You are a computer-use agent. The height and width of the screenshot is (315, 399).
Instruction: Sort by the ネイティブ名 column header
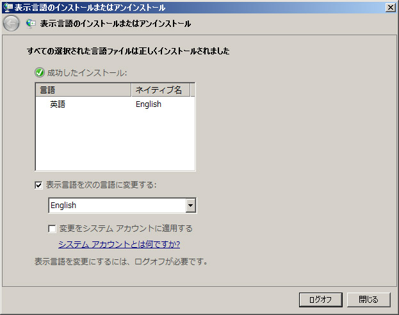click(160, 90)
